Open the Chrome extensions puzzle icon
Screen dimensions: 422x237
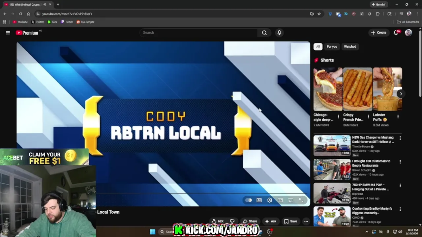(x=378, y=14)
